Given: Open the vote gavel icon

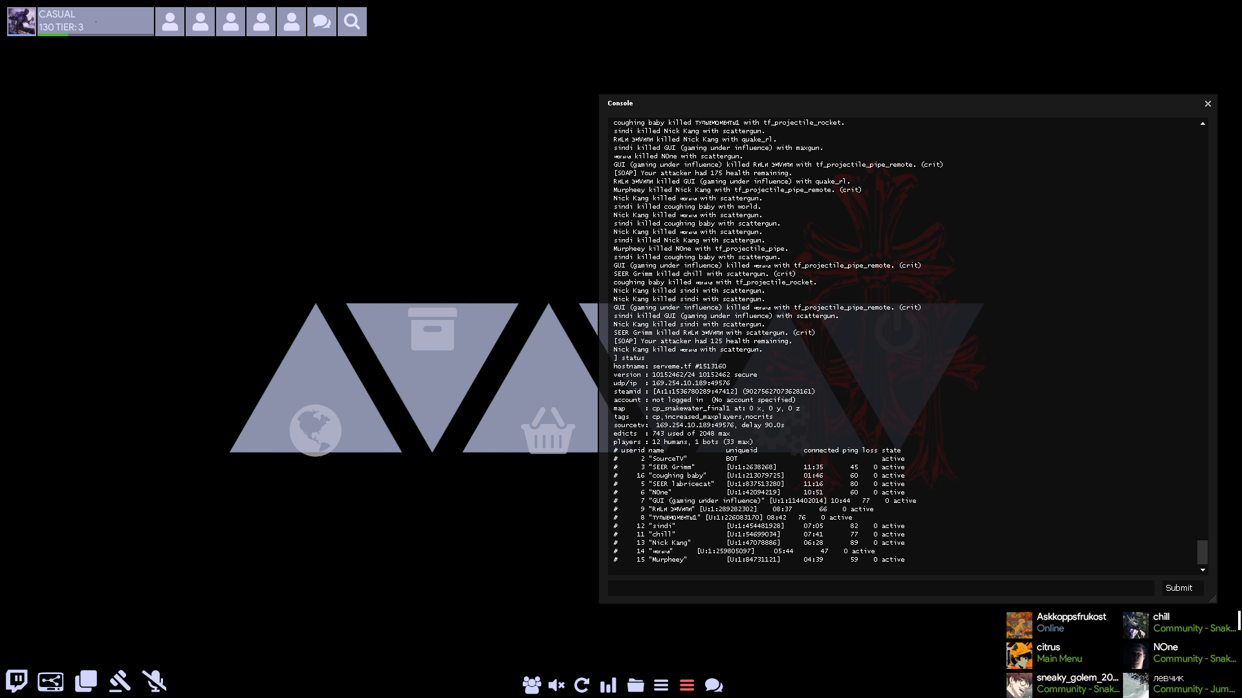Looking at the screenshot, I should point(120,681).
